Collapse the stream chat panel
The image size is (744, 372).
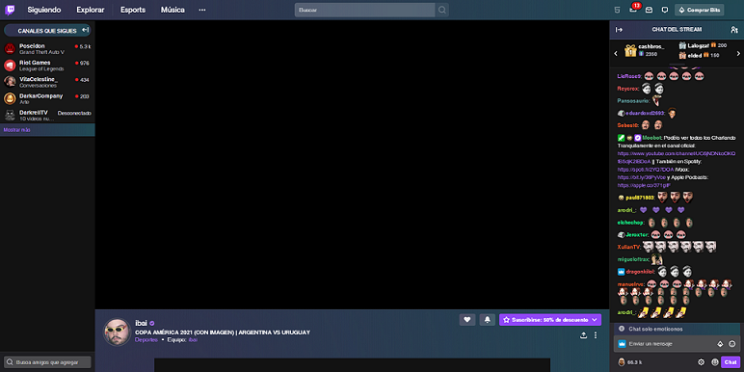pos(619,30)
